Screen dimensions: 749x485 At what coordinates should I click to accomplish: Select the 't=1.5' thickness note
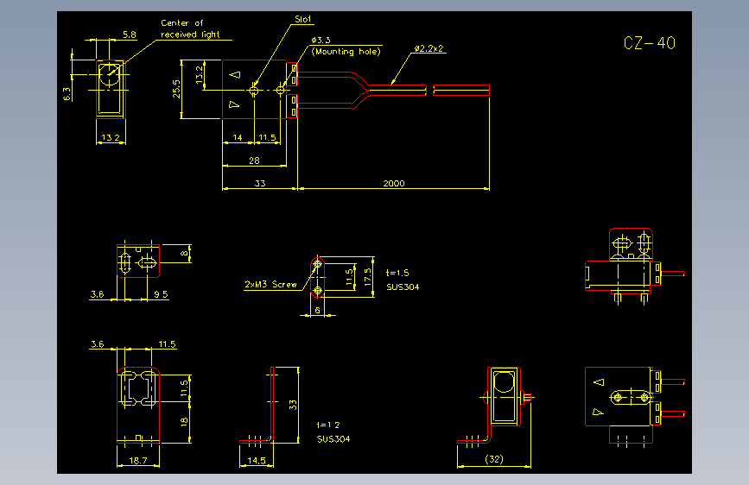click(397, 273)
